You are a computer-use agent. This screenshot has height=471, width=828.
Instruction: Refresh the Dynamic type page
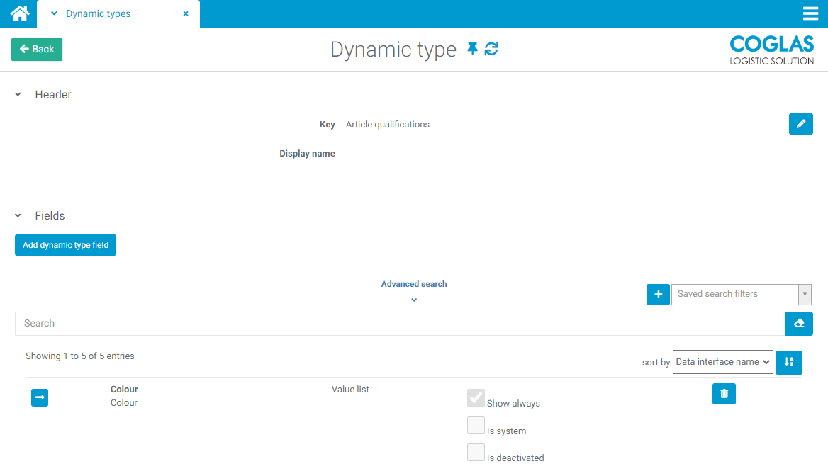[491, 49]
